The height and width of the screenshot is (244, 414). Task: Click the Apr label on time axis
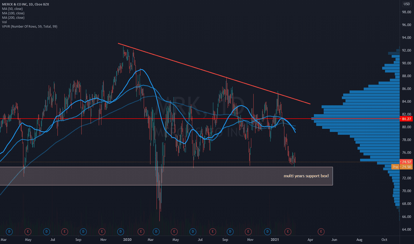pyautogui.click(x=310, y=240)
